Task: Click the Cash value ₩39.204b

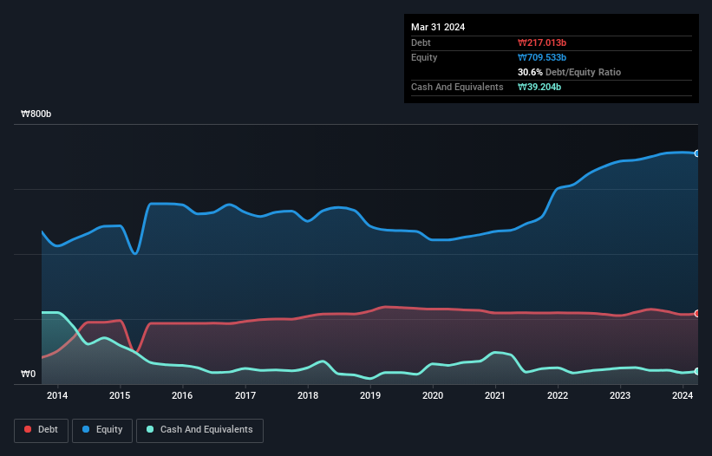Action: (x=539, y=87)
